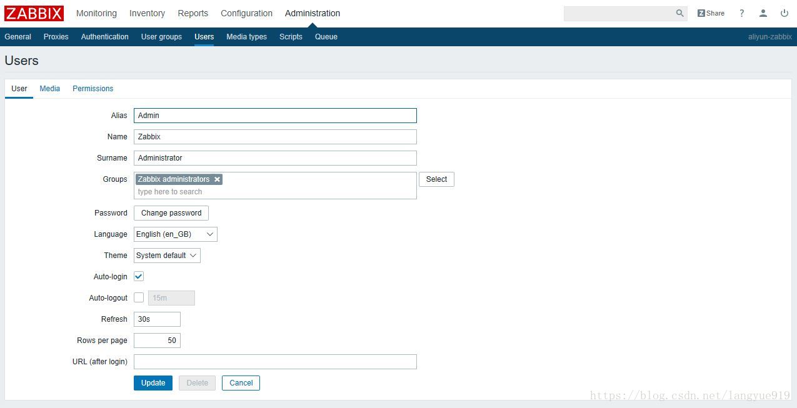Open the Zabbix Share link

click(711, 13)
